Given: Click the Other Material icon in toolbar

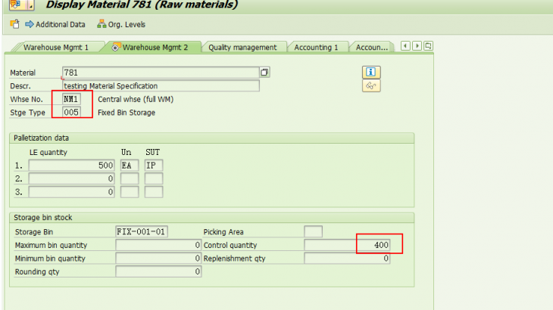Looking at the screenshot, I should [x=14, y=24].
